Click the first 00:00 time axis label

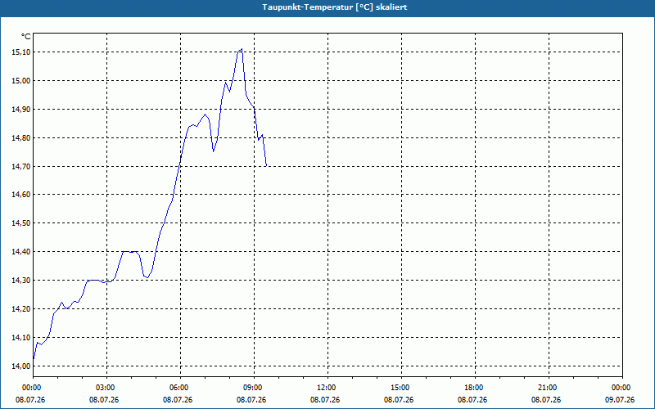33,388
